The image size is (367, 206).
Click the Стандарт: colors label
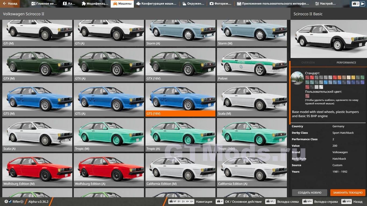pyautogui.click(x=312, y=73)
